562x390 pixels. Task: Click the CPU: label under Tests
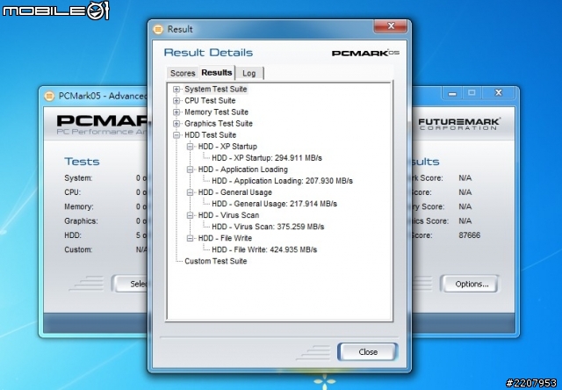pos(72,192)
